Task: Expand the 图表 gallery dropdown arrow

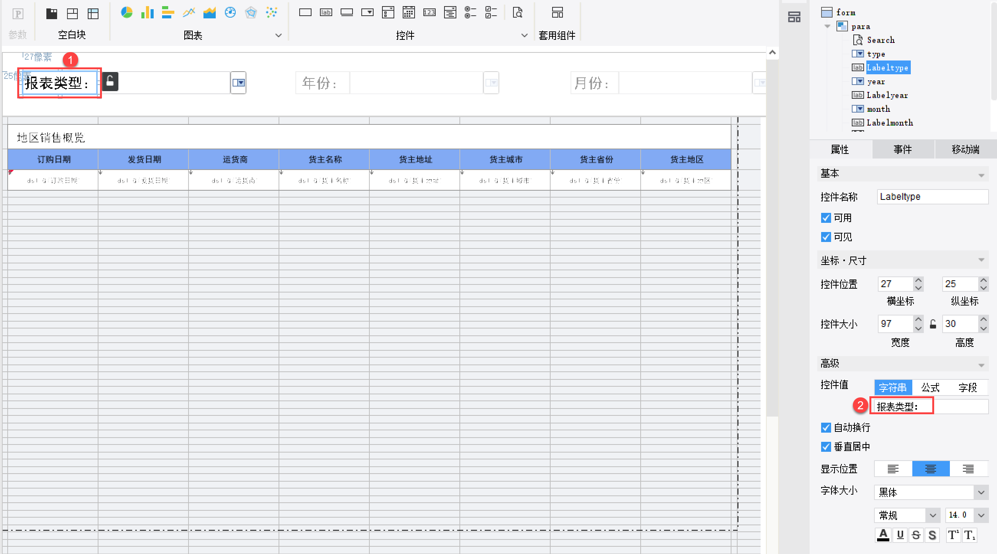Action: 278,36
